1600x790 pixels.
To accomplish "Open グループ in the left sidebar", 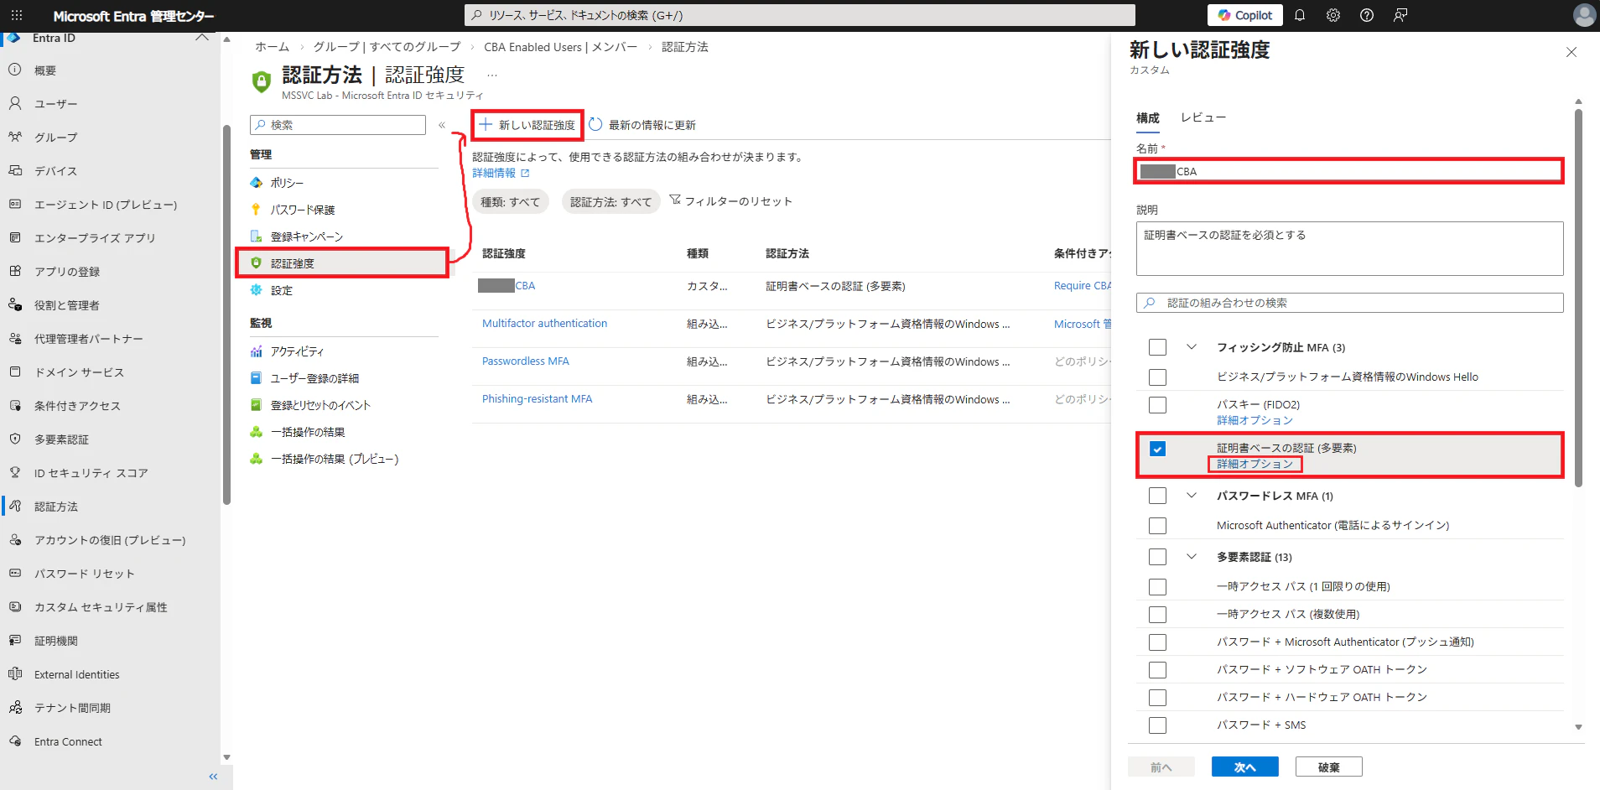I will (56, 138).
